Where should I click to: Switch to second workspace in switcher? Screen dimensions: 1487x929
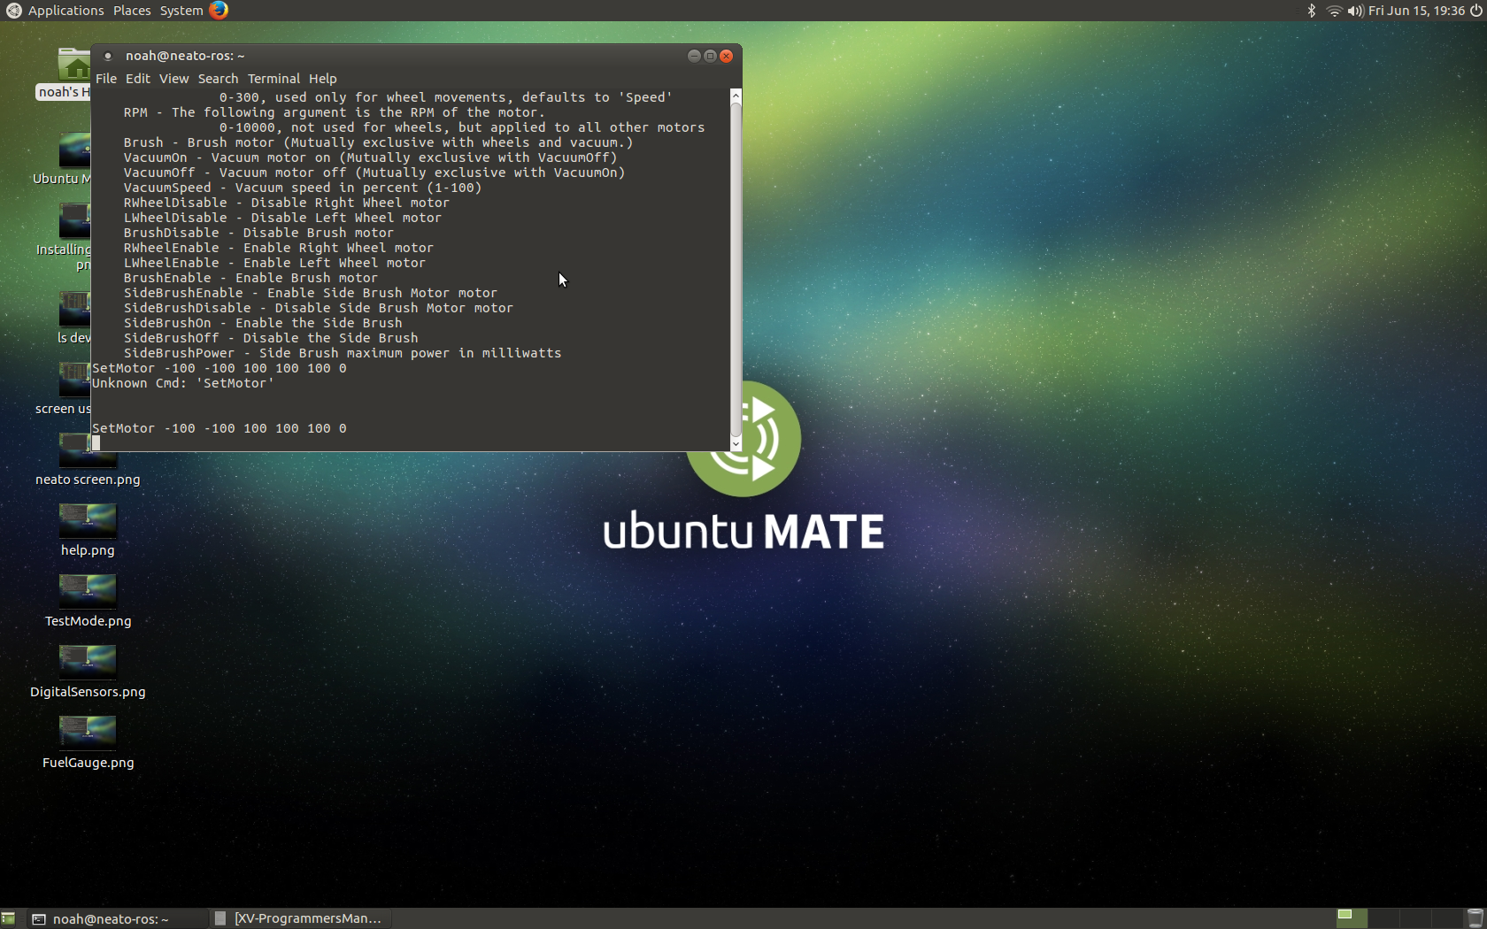(x=1383, y=918)
